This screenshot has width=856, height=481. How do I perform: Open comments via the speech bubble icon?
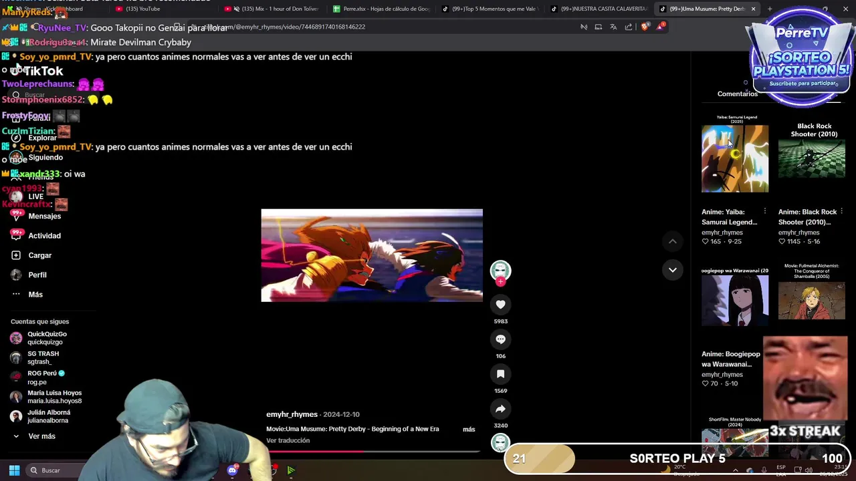click(500, 339)
